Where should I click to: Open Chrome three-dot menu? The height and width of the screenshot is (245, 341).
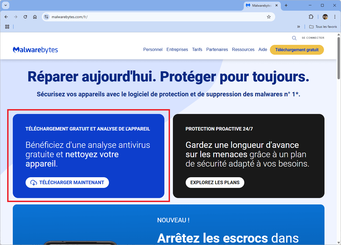pos(335,17)
